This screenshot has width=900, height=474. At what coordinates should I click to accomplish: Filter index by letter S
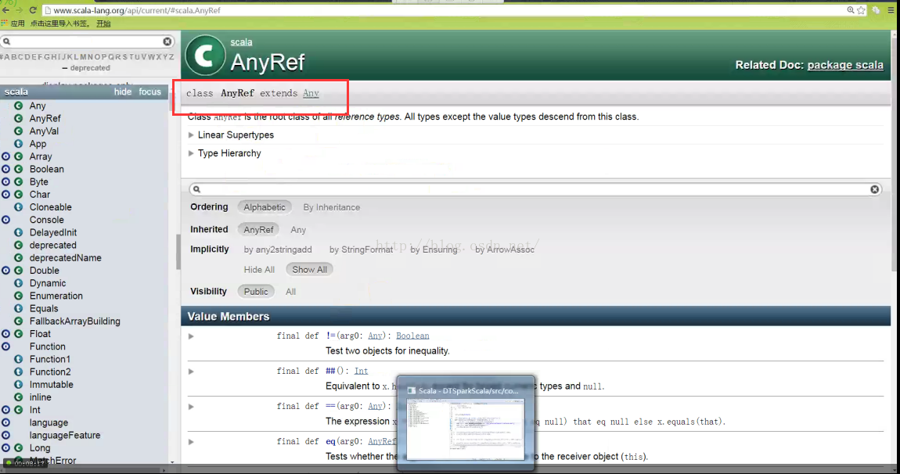coord(124,57)
